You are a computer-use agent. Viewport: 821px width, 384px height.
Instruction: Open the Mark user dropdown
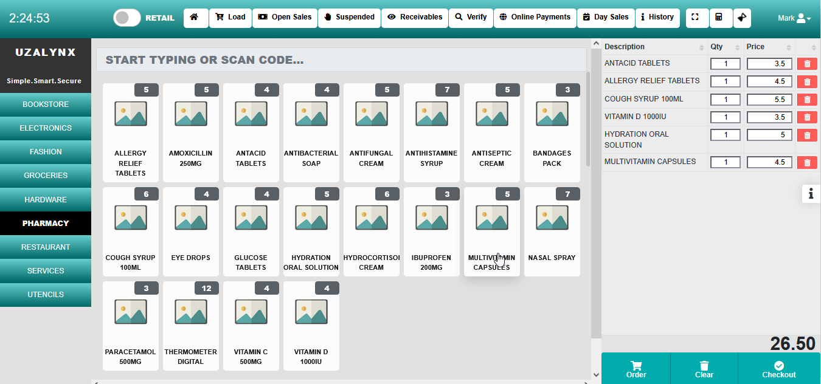[794, 18]
